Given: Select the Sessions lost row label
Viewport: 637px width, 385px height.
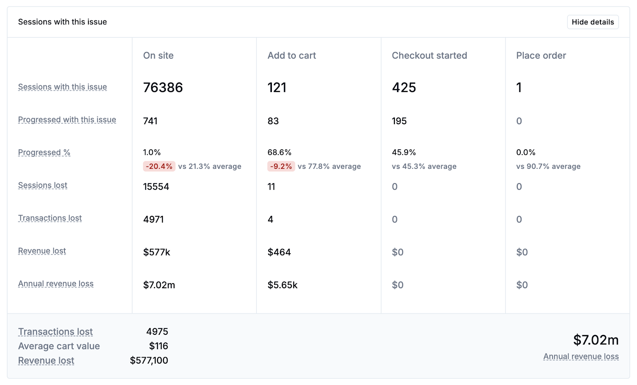Looking at the screenshot, I should [43, 186].
